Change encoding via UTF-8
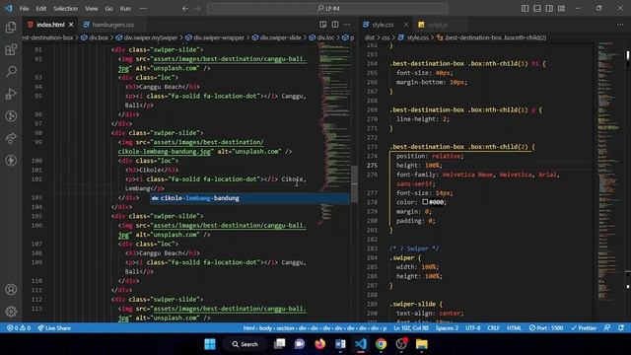The height and width of the screenshot is (355, 631). pyautogui.click(x=473, y=328)
